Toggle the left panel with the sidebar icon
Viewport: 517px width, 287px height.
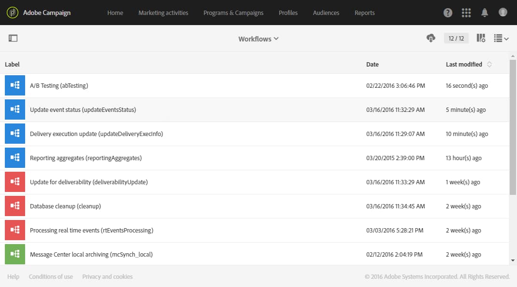[x=13, y=38]
